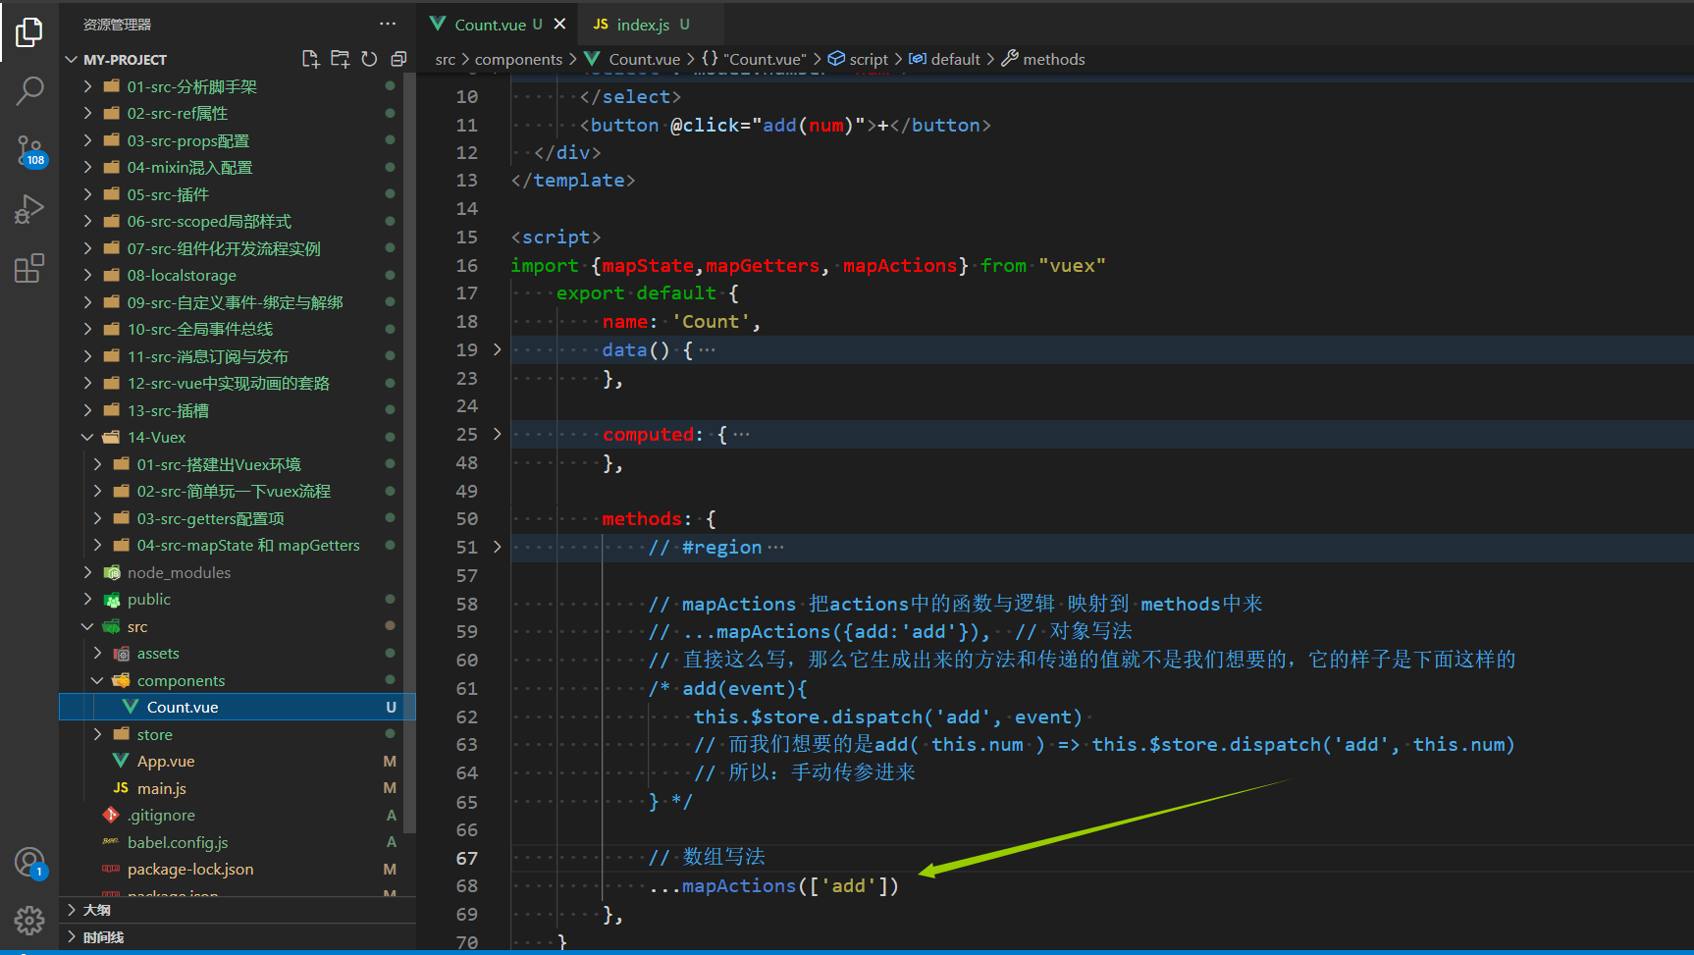
Task: Click 'default' breadcrumb item
Action: [x=944, y=59]
